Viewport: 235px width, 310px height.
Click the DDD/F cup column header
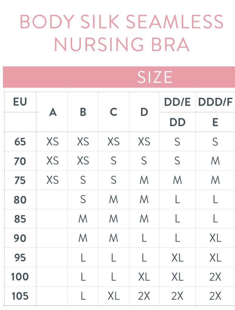(x=215, y=102)
